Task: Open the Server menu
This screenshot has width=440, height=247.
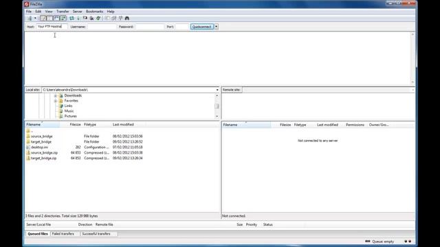Action: pyautogui.click(x=78, y=12)
